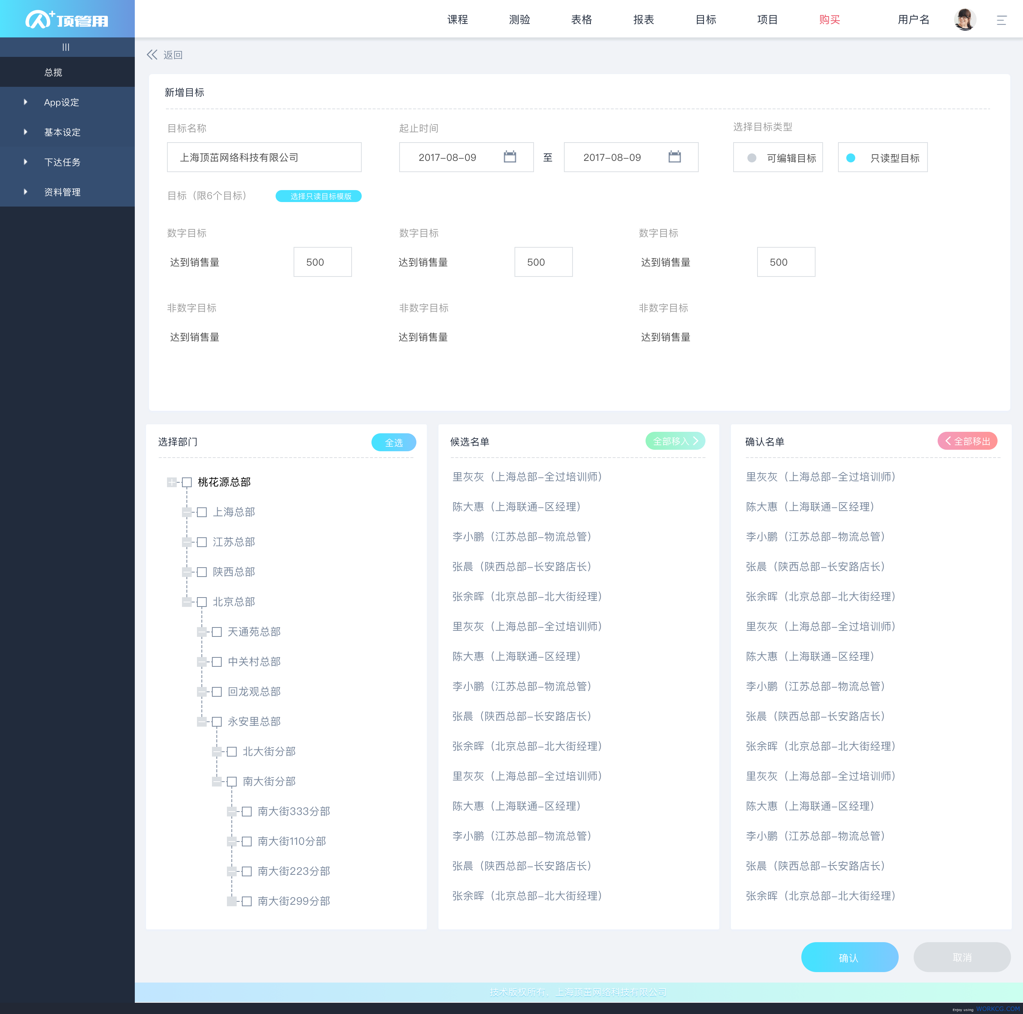Click the 全选 button

tap(394, 442)
